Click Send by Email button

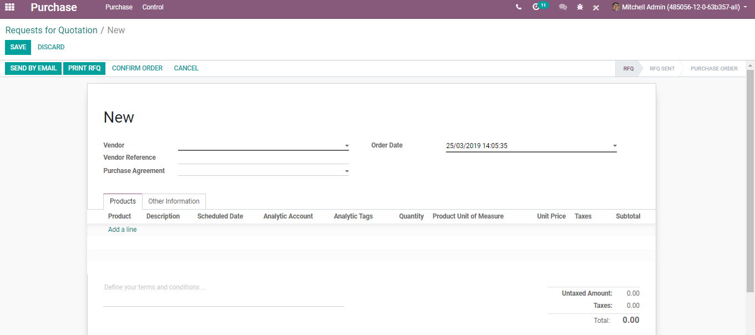click(x=33, y=68)
